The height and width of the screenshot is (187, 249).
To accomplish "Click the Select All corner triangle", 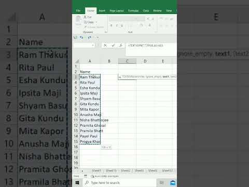I will (x=77, y=61).
